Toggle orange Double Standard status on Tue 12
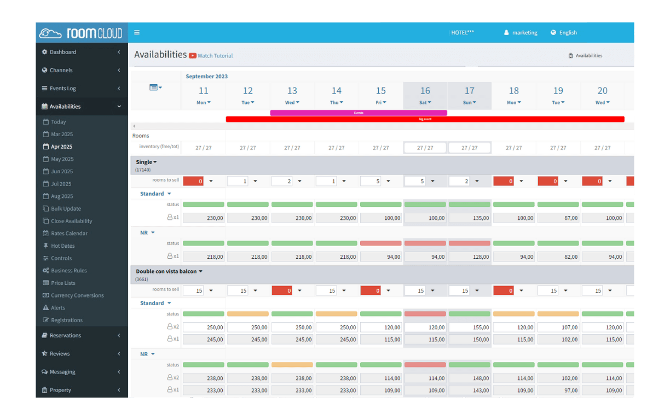This screenshot has height=420, width=670. click(247, 314)
